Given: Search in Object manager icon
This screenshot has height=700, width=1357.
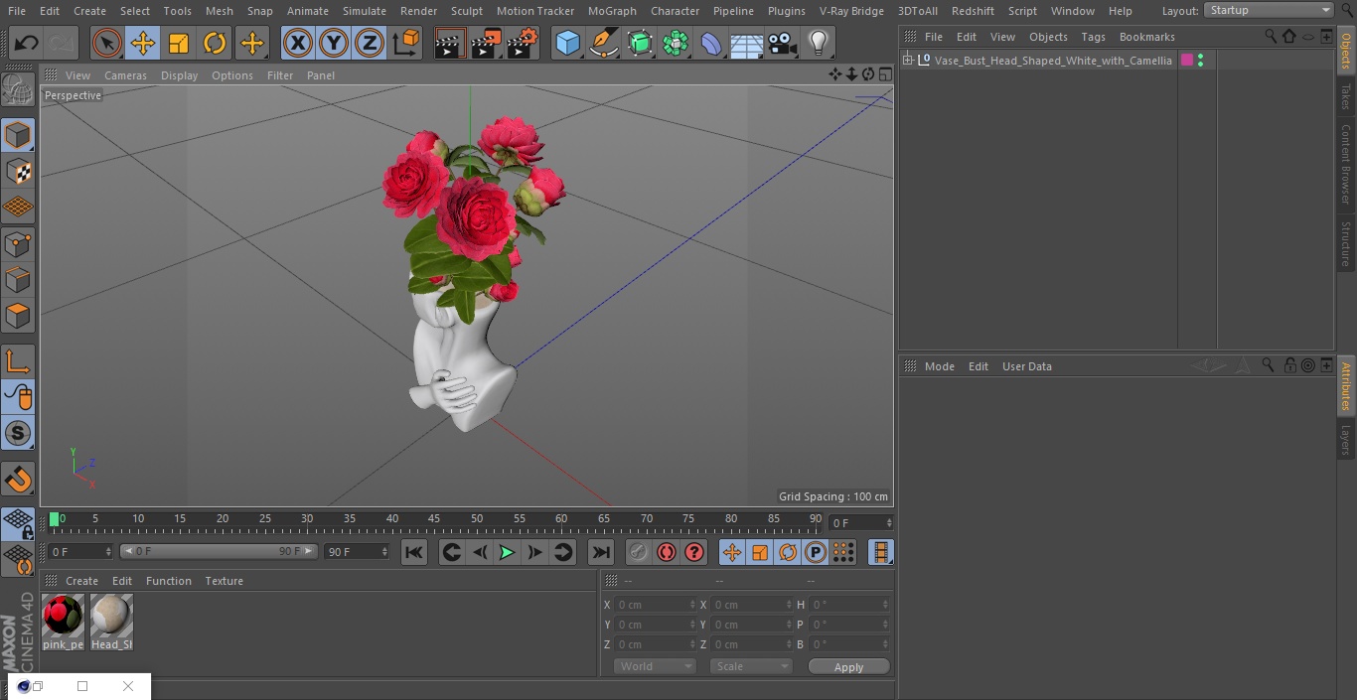Looking at the screenshot, I should click(x=1271, y=36).
